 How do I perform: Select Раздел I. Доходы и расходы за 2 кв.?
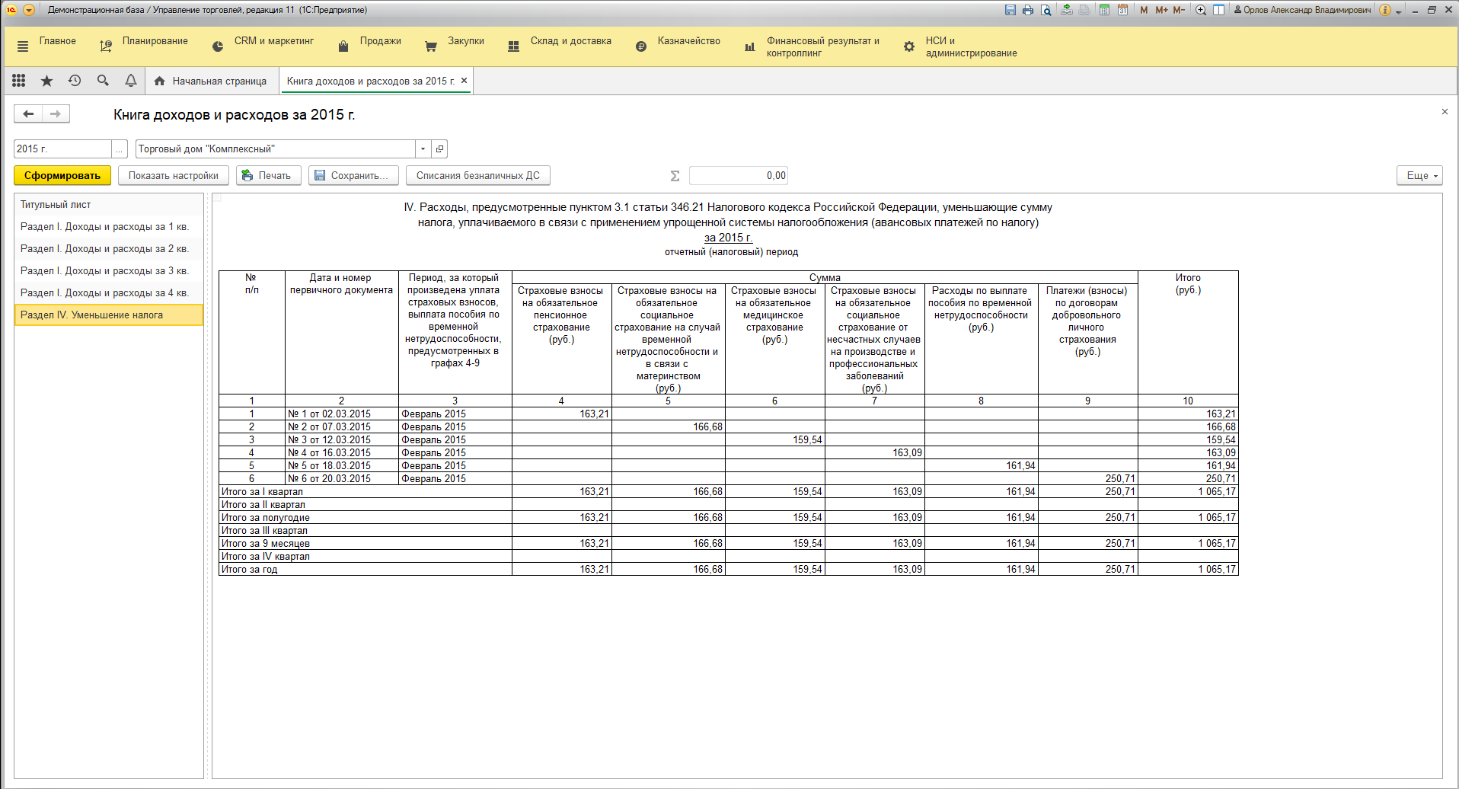[109, 249]
